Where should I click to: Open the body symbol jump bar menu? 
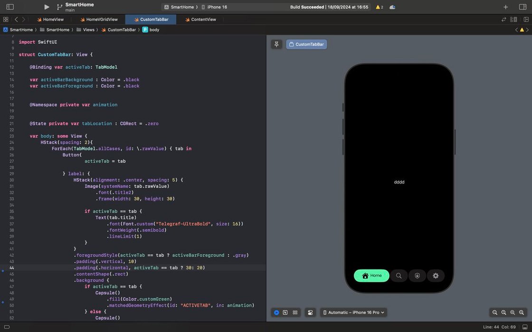click(x=151, y=30)
